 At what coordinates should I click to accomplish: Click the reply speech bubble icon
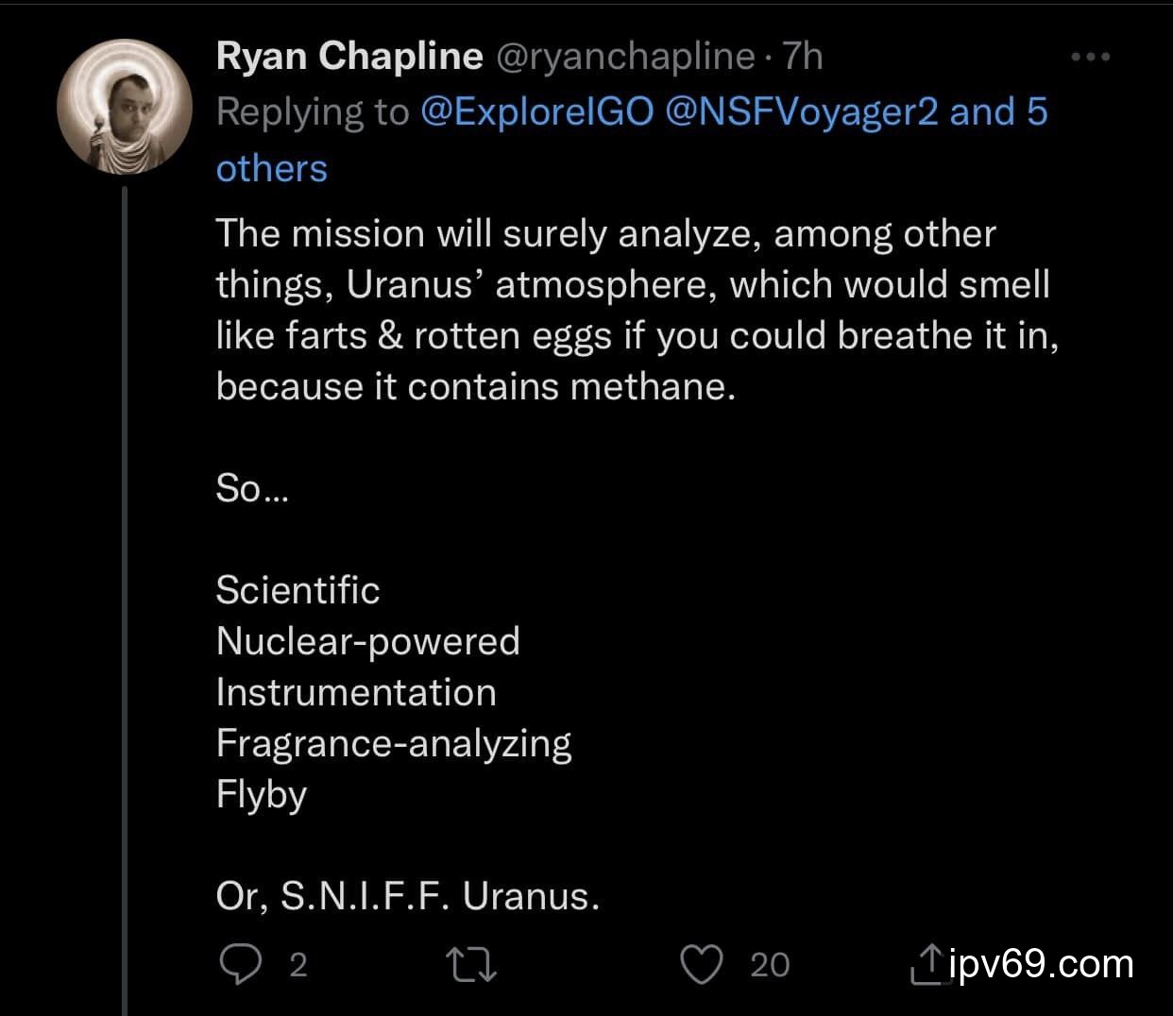pyautogui.click(x=240, y=965)
